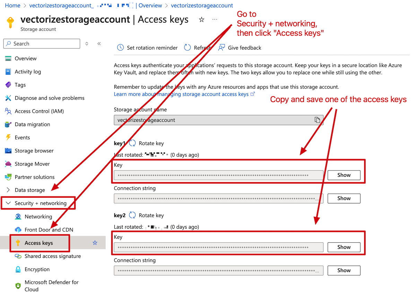Open Encryption settings page
The width and height of the screenshot is (416, 294).
tap(37, 269)
